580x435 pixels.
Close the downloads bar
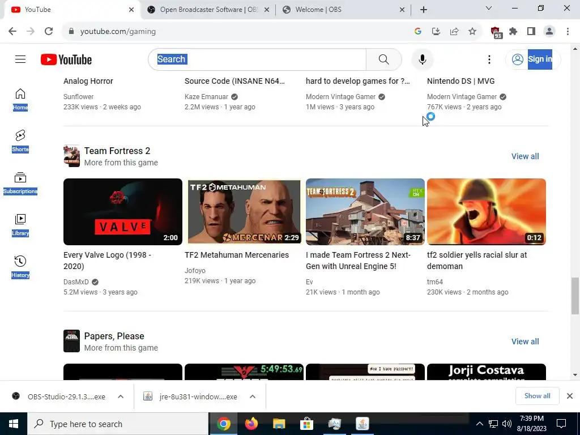570,396
